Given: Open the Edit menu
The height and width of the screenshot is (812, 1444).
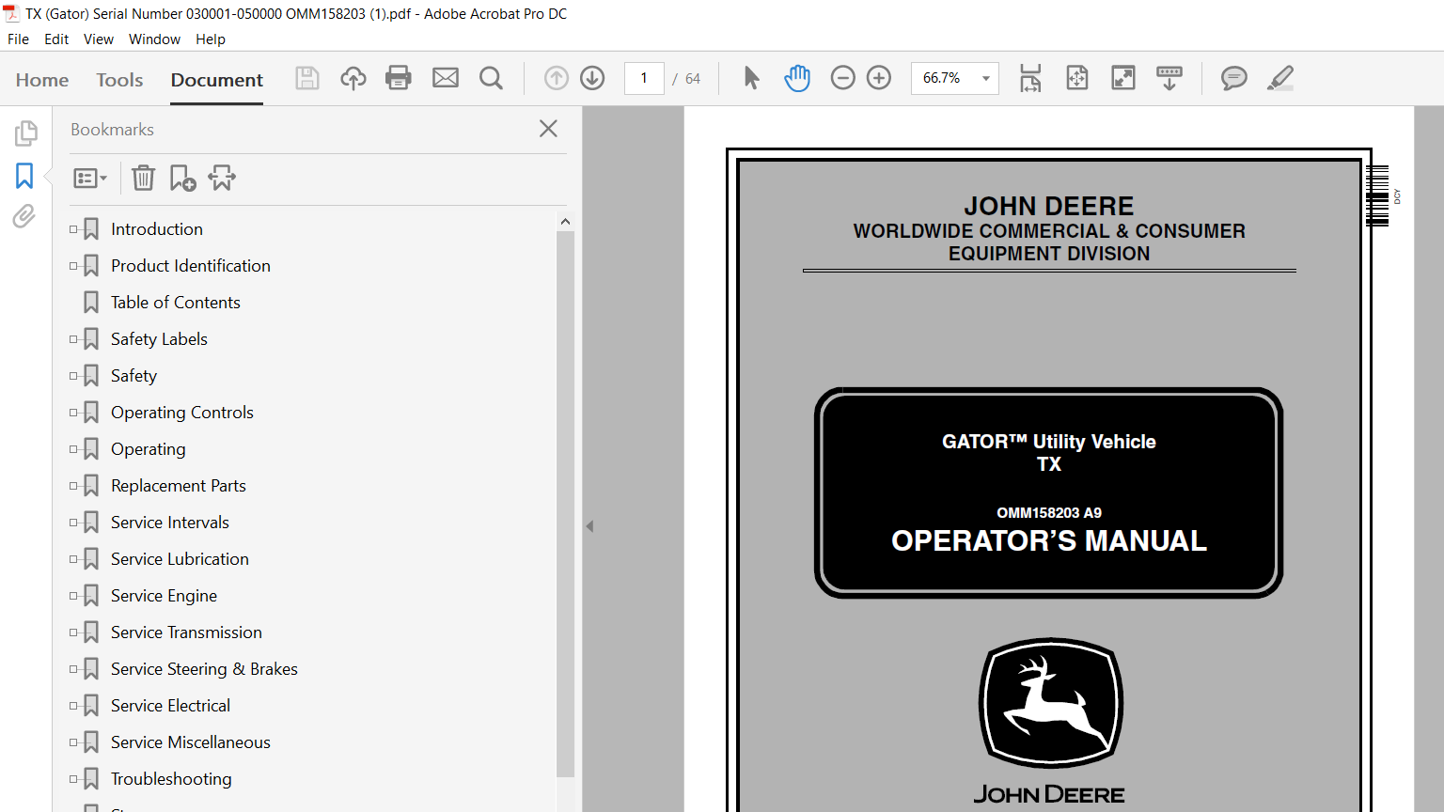Looking at the screenshot, I should pyautogui.click(x=56, y=39).
